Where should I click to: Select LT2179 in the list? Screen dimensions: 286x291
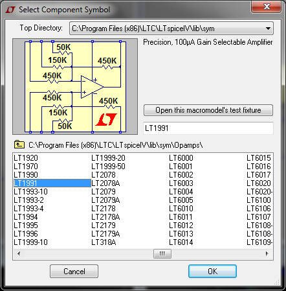tap(104, 226)
